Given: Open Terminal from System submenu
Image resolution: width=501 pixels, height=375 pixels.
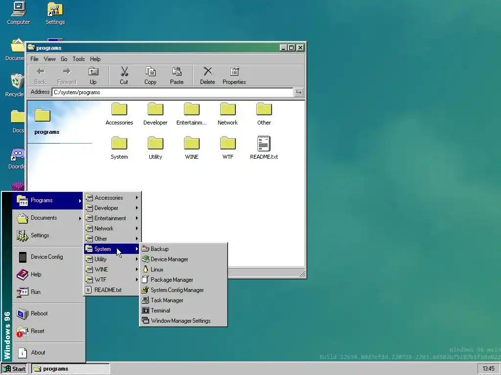Looking at the screenshot, I should [x=183, y=310].
